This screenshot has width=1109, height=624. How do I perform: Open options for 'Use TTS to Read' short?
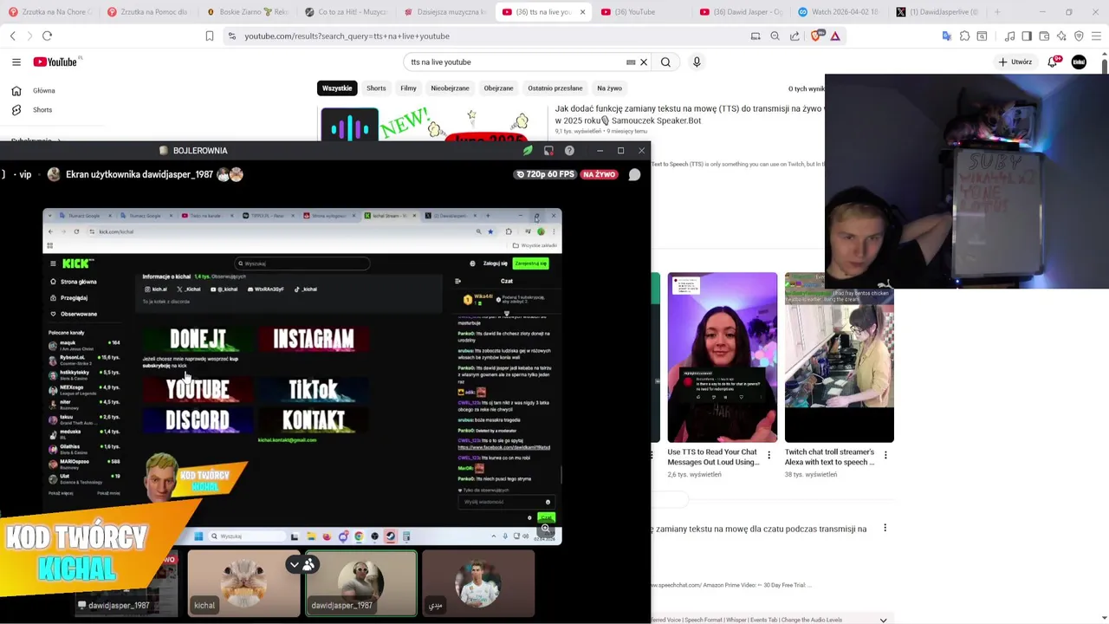point(769,455)
